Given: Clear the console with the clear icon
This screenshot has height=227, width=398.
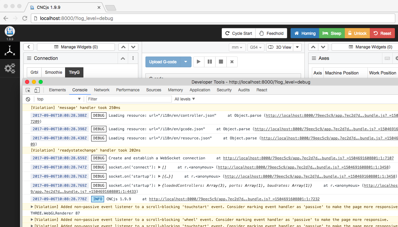Looking at the screenshot, I should [x=28, y=99].
